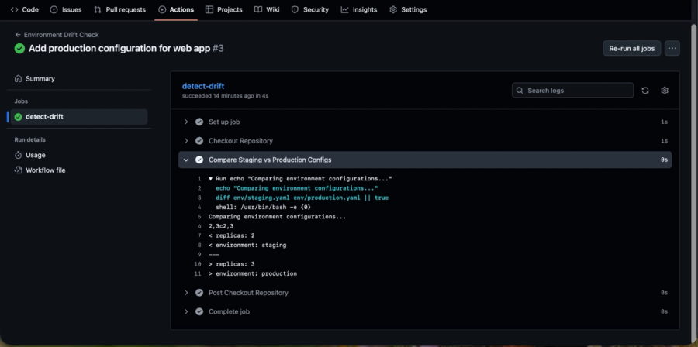
Task: Click the detect-drift job heading link
Action: tap(203, 86)
